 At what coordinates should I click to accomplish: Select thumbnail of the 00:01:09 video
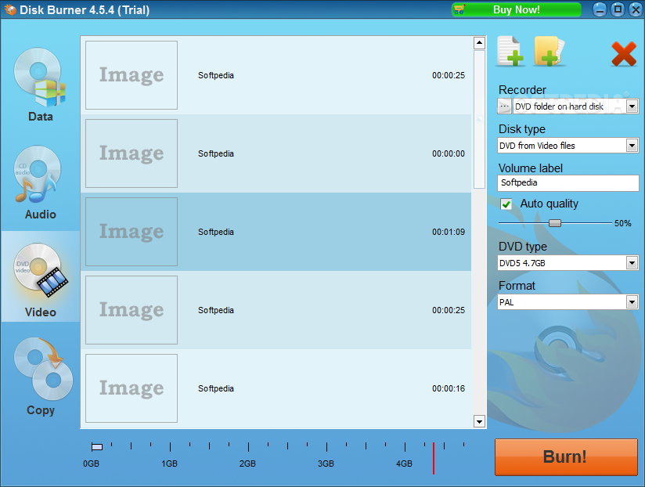click(x=132, y=232)
